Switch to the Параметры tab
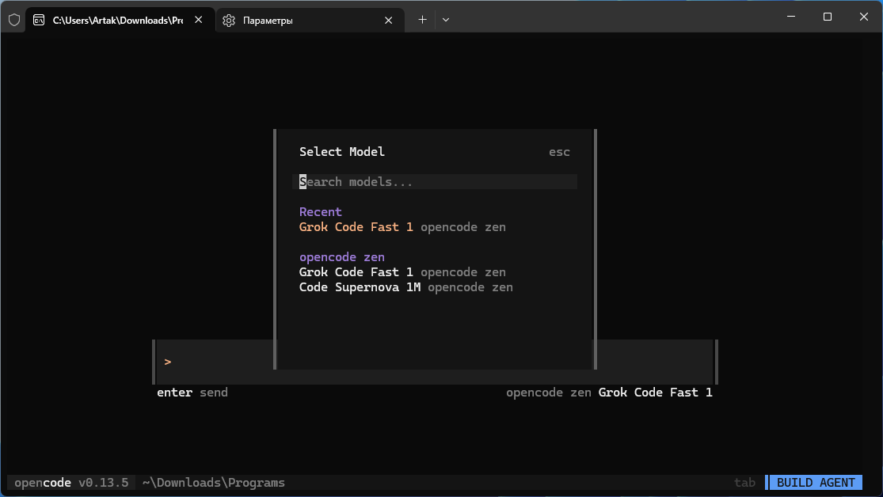The height and width of the screenshot is (497, 883). point(301,21)
